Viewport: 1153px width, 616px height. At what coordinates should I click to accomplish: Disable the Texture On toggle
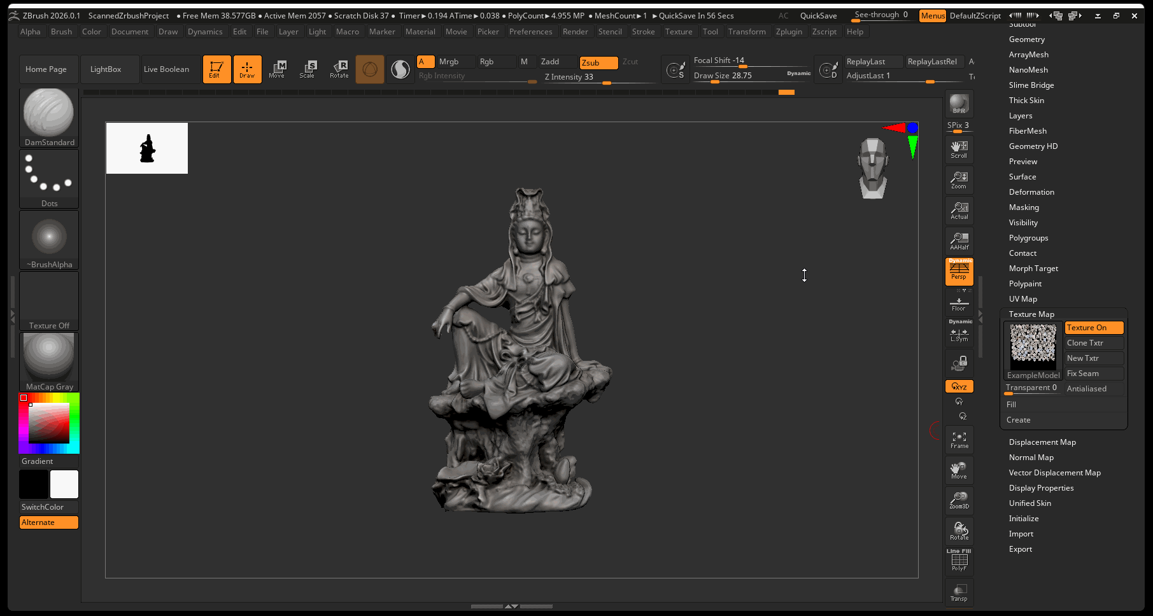(x=1093, y=328)
